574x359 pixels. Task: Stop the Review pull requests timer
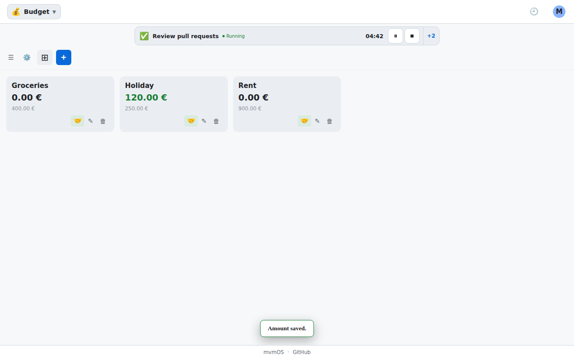(412, 36)
